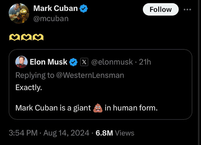Click the Follow button
201x145 pixels.
(161, 9)
